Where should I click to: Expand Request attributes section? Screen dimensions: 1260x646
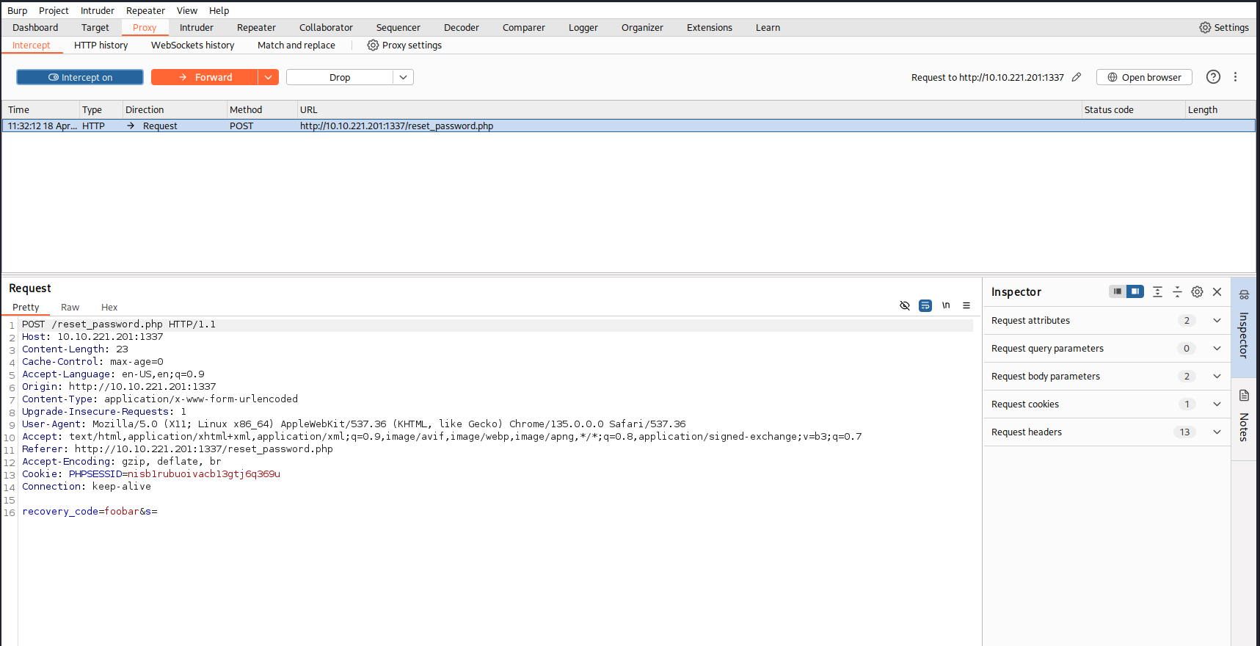[1107, 320]
